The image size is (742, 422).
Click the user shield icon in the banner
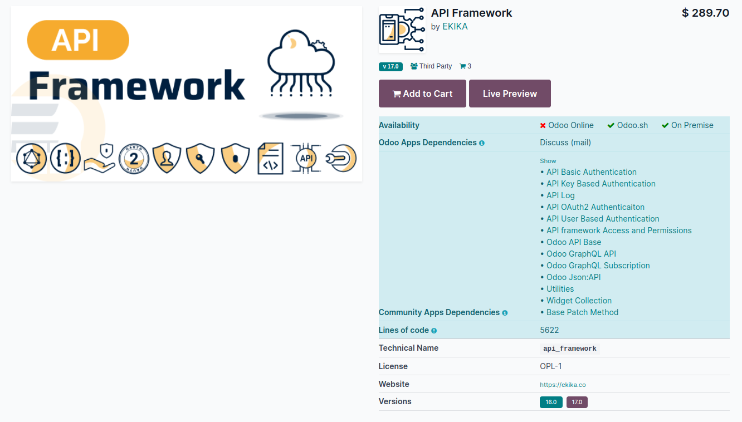click(167, 159)
